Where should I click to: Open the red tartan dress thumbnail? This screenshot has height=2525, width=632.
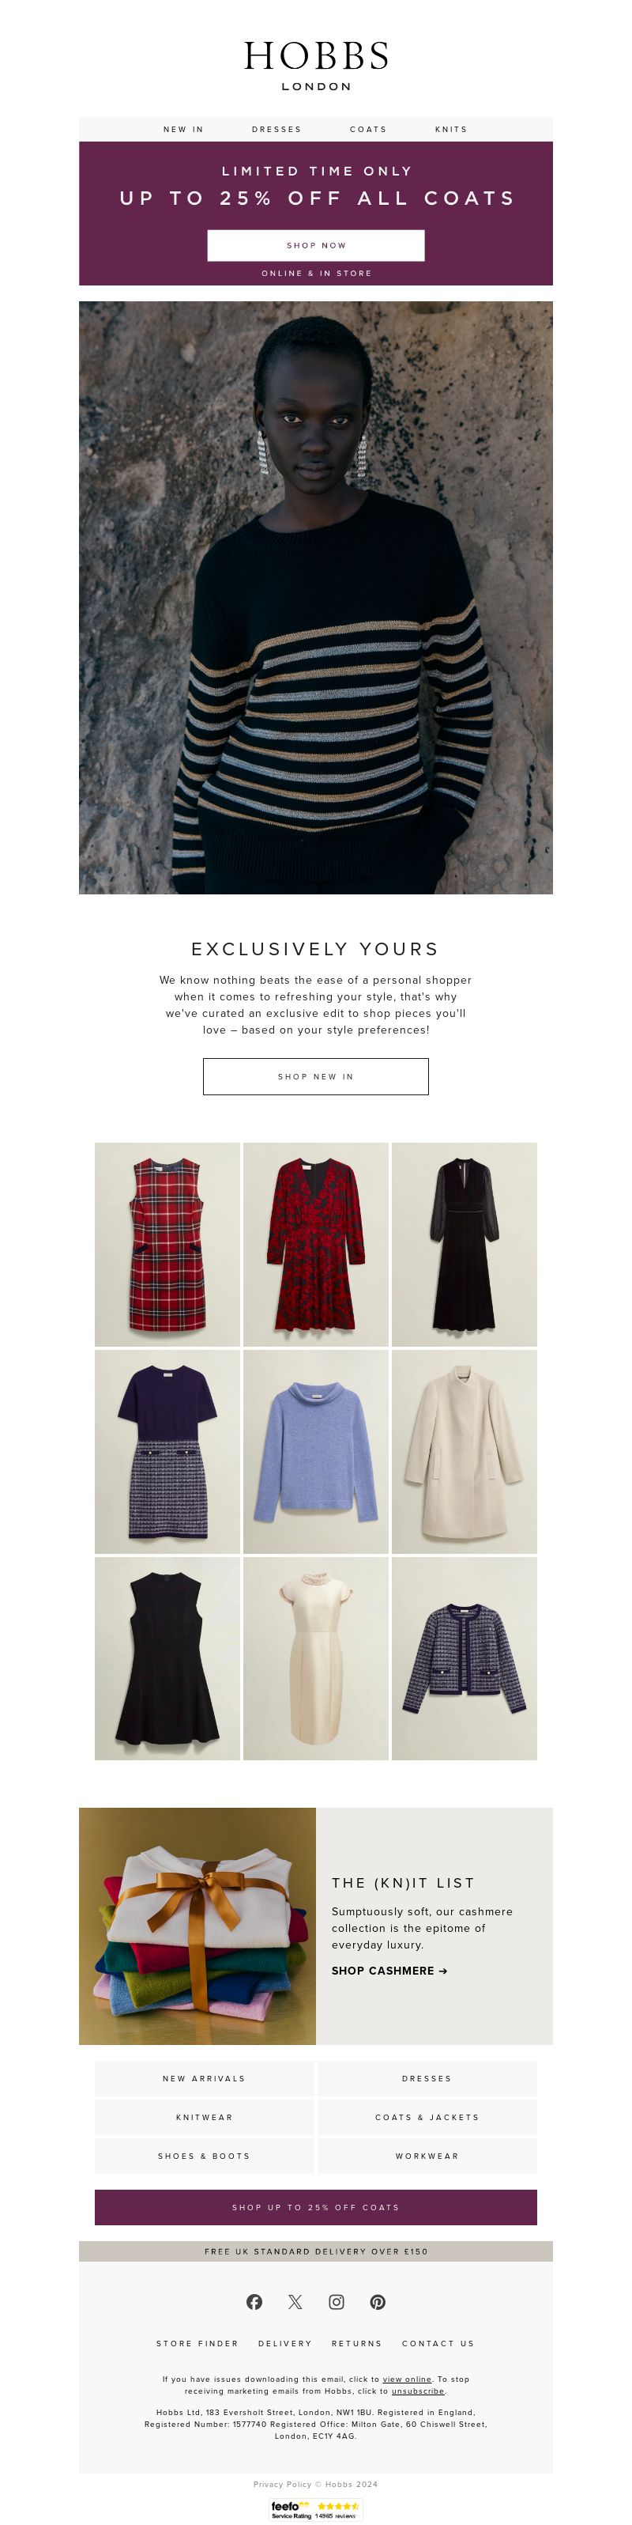coord(167,1244)
